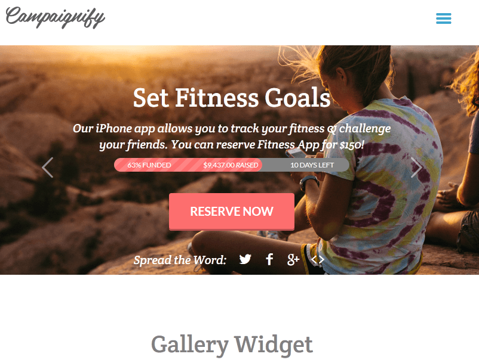Click the Reserve Now button
Screen dimensions: 479x360
[232, 212]
